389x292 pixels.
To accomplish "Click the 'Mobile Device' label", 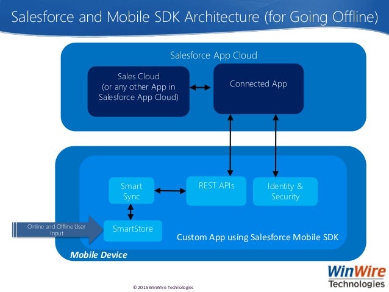I will tap(99, 255).
